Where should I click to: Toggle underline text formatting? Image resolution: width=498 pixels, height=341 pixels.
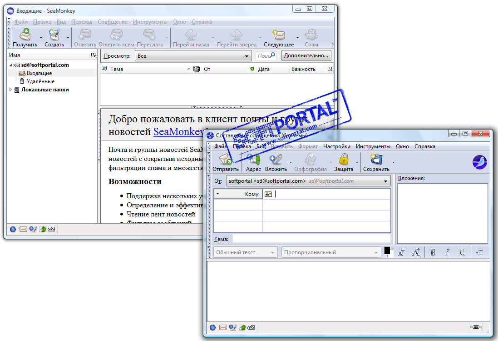point(462,252)
